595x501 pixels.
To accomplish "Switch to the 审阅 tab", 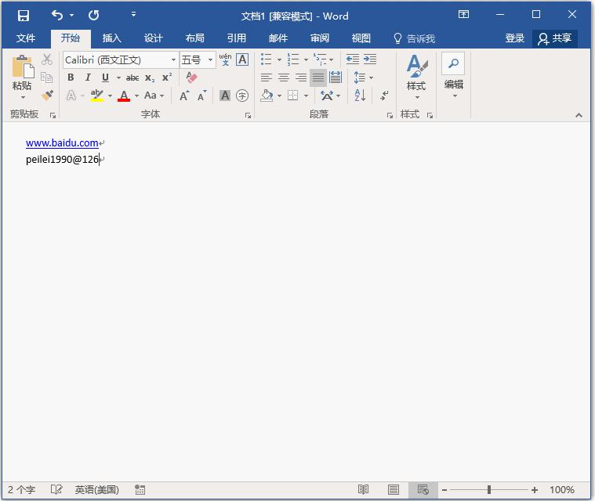I will [x=320, y=38].
